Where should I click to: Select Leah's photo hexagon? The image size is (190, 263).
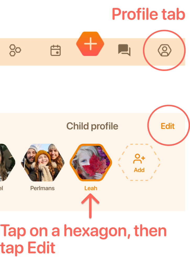(x=91, y=162)
